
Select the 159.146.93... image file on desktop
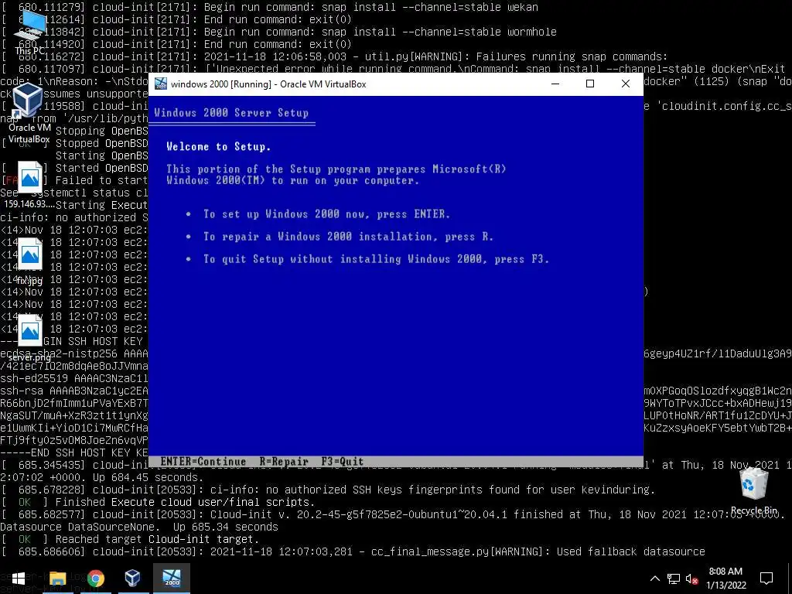click(x=29, y=185)
